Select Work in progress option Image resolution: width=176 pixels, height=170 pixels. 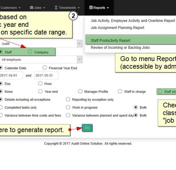(x=68, y=107)
